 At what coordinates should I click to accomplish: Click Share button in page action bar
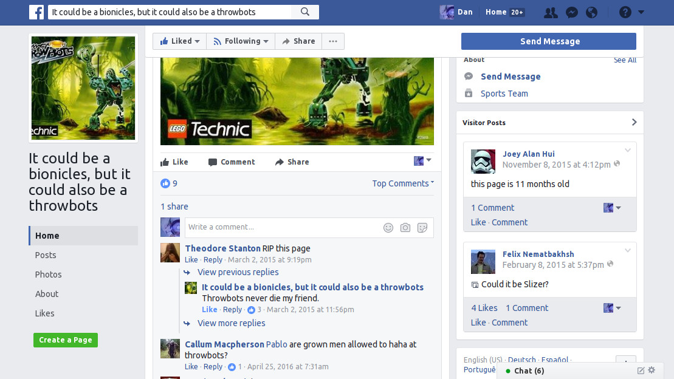298,41
